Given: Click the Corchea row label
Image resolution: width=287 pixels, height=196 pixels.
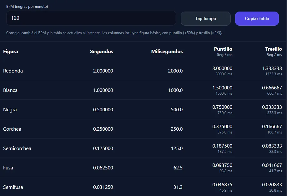Looking at the screenshot, I should (x=12, y=129).
